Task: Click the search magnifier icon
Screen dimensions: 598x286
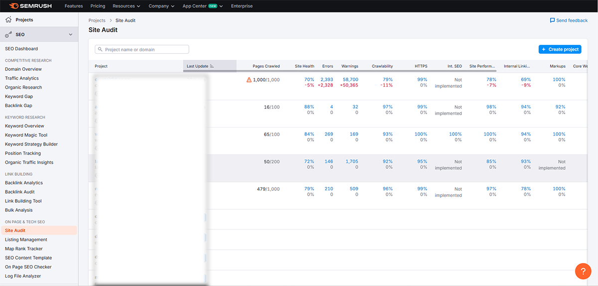Action: 100,49
